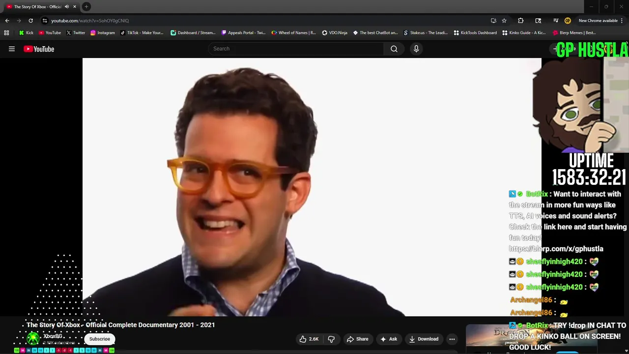Open a new browser tab
The image size is (629, 354).
click(x=86, y=6)
